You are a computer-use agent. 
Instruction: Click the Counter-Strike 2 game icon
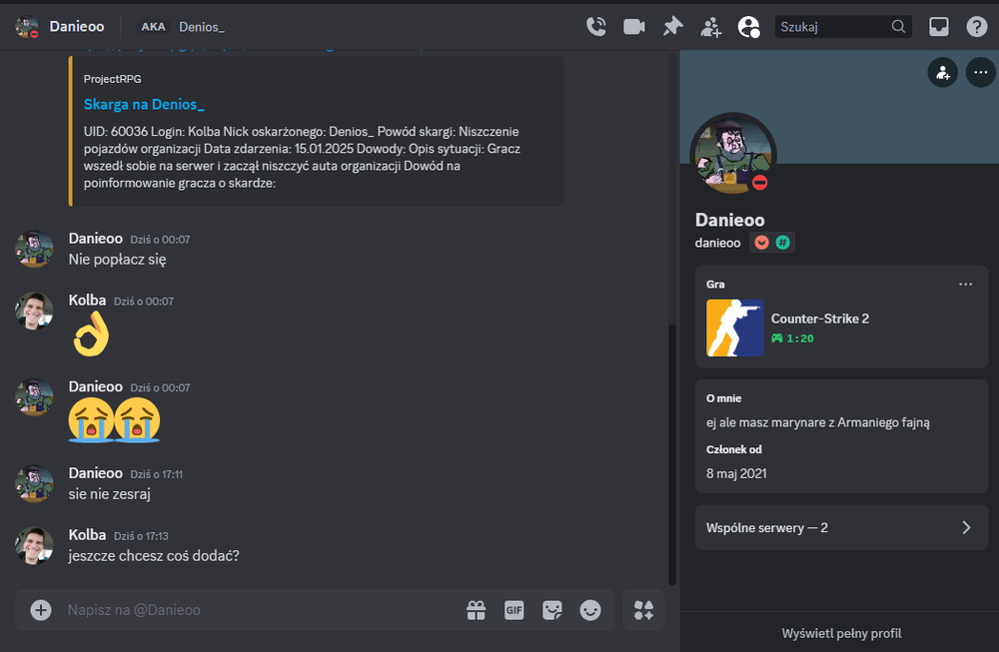tap(734, 327)
